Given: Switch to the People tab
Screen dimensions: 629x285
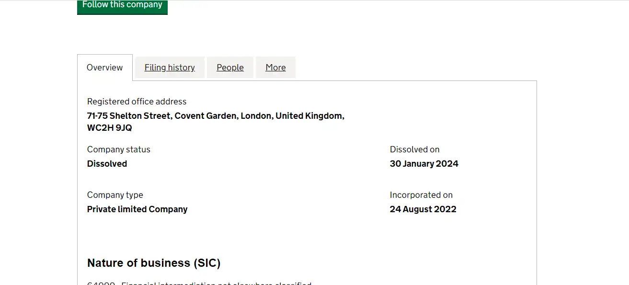Looking at the screenshot, I should 230,68.
